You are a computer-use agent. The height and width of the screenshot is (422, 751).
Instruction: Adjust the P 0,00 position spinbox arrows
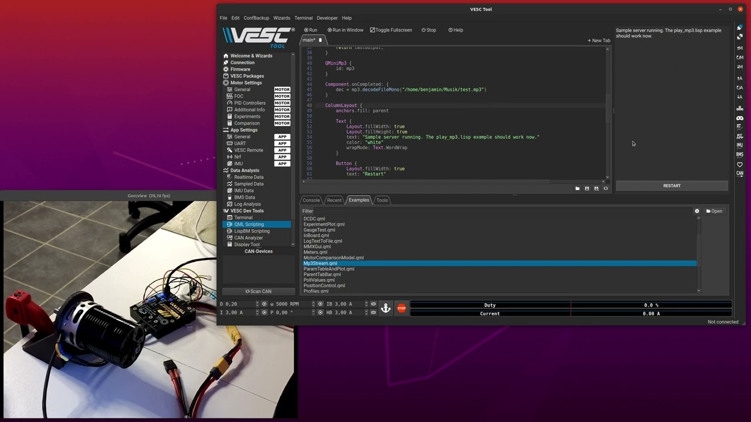(313, 312)
